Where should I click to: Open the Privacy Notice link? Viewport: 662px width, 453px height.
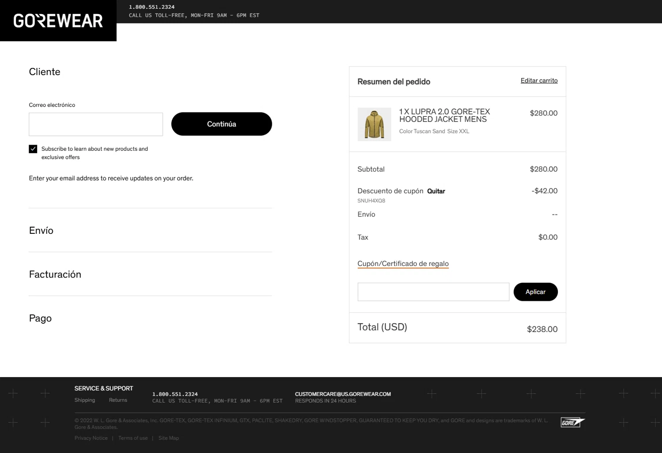[x=91, y=438]
